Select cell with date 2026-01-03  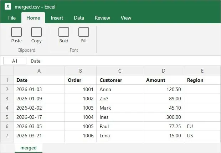pyautogui.click(x=39, y=89)
